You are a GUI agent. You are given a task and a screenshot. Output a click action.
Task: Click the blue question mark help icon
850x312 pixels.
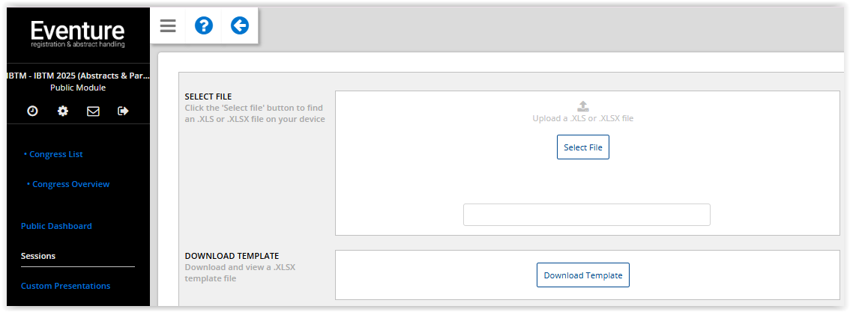(204, 25)
